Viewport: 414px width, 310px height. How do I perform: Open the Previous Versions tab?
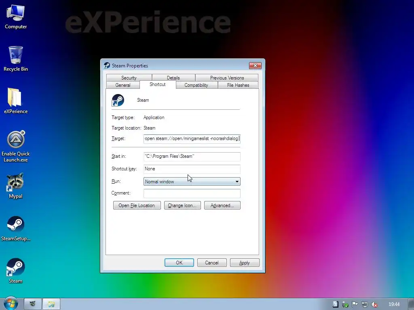(227, 77)
